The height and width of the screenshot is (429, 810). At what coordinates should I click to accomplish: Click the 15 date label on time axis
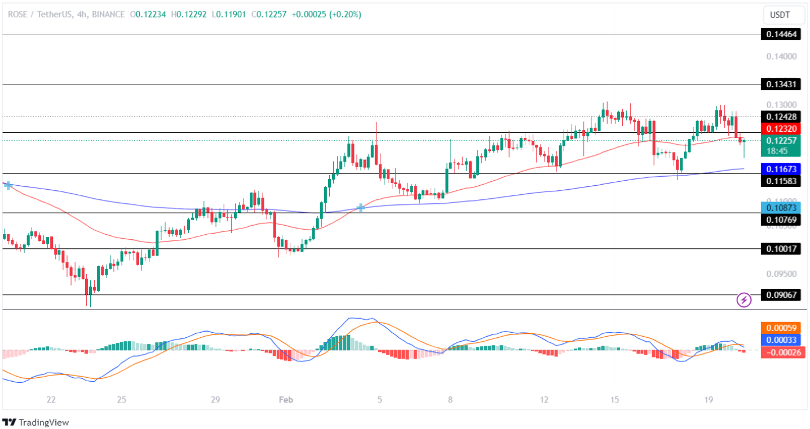[615, 400]
